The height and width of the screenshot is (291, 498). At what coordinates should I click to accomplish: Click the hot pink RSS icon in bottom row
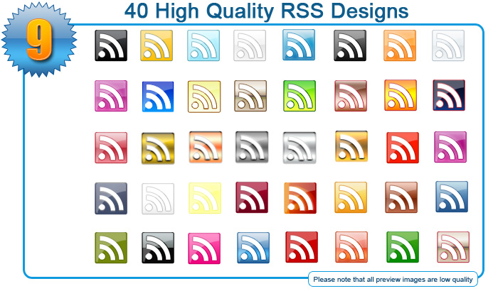tap(204, 248)
